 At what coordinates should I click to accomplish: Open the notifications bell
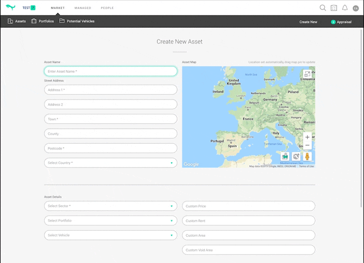tap(345, 8)
